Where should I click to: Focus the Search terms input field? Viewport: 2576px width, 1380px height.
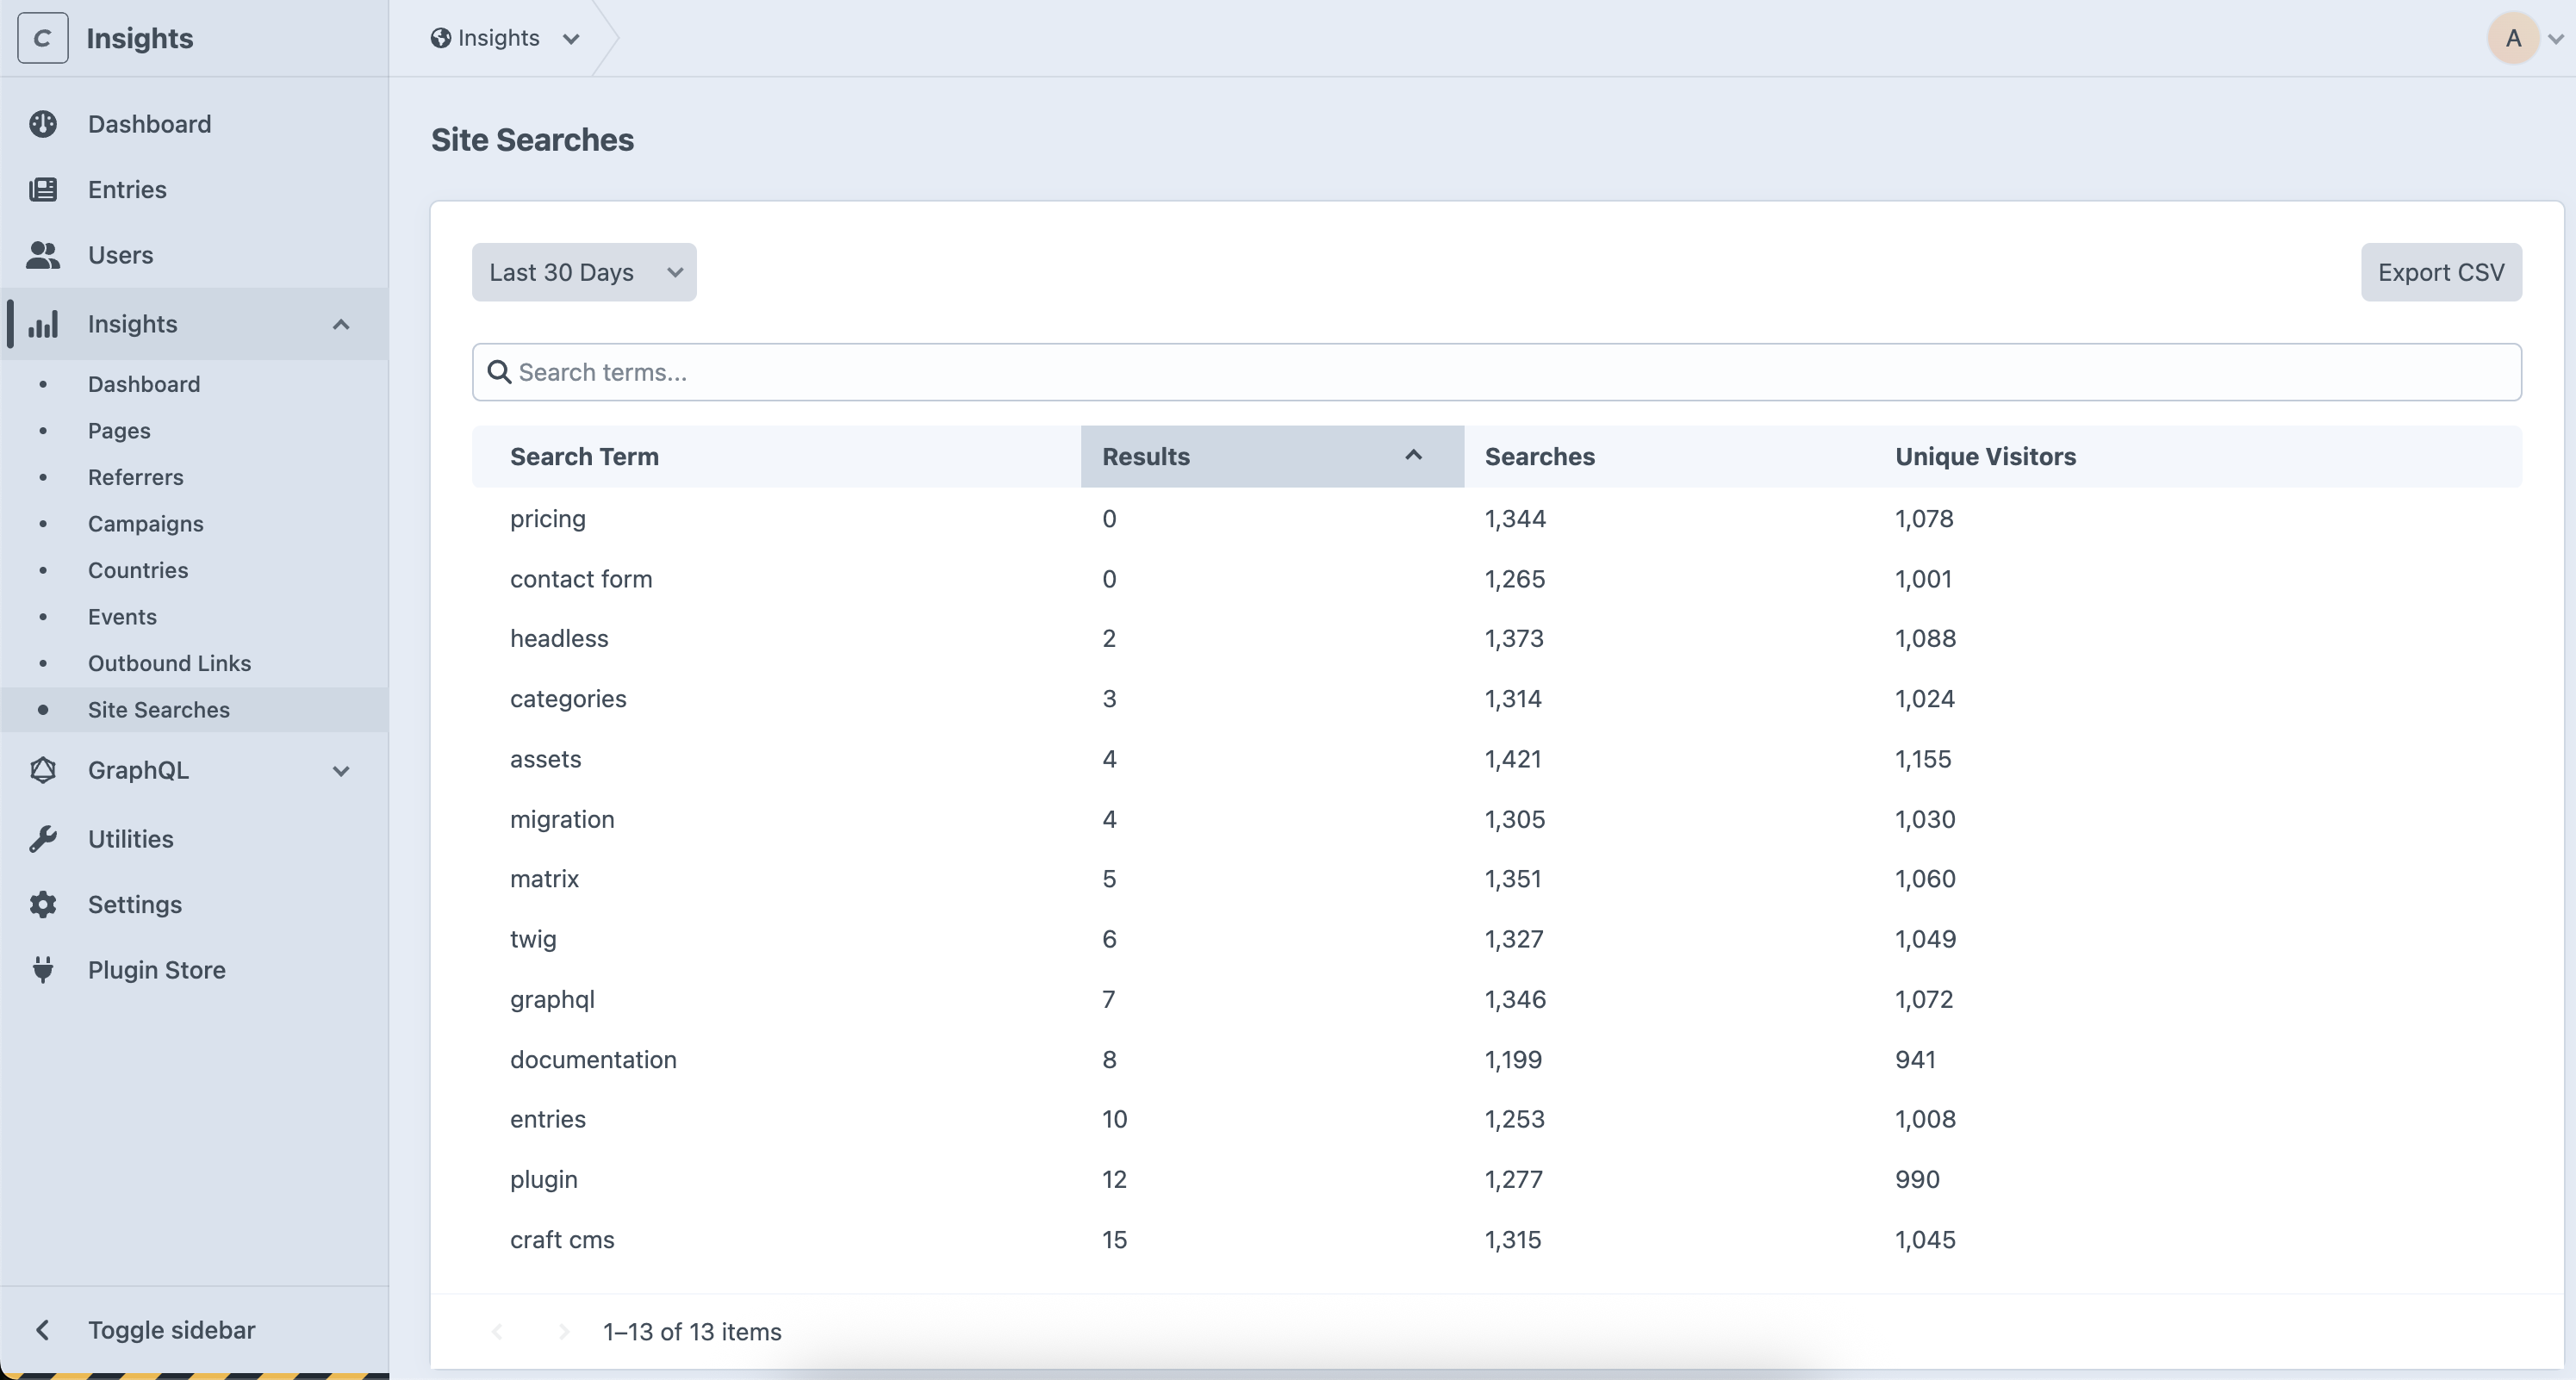1496,372
